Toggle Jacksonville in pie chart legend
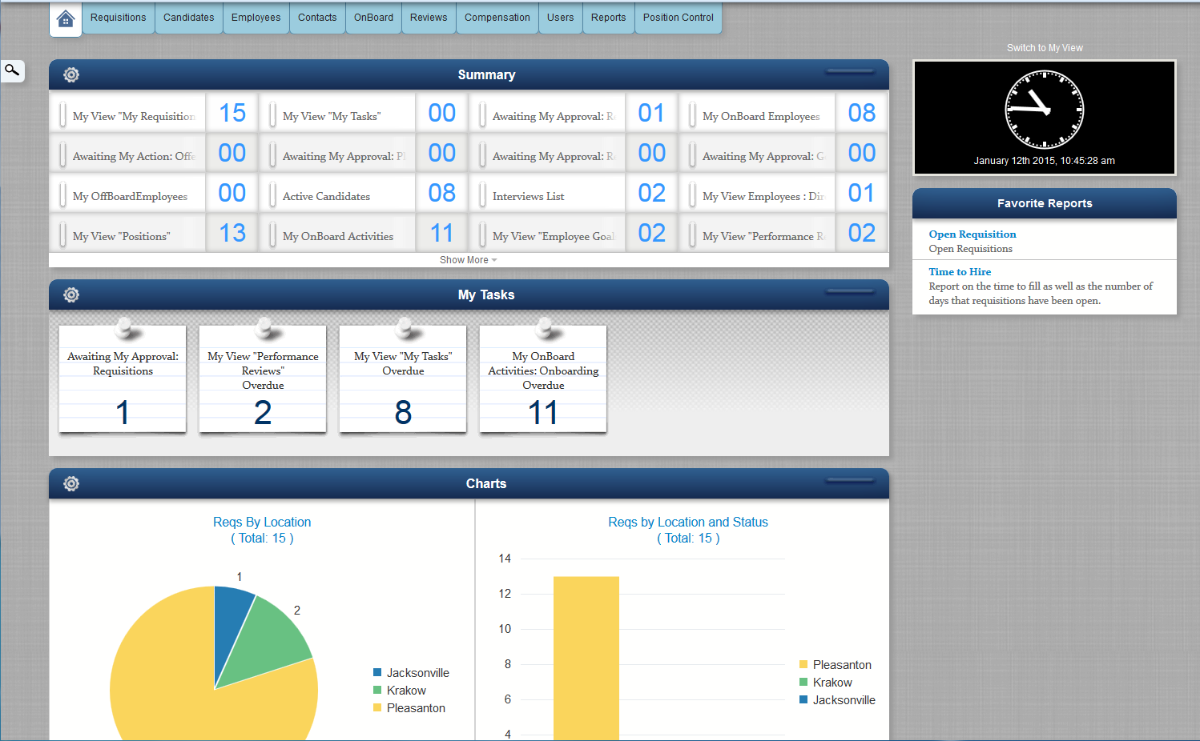Screen dimensions: 1200x741 411,673
